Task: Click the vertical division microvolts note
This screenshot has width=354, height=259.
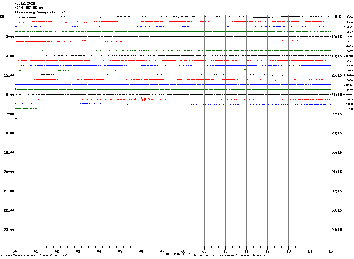Action: [x=37, y=255]
